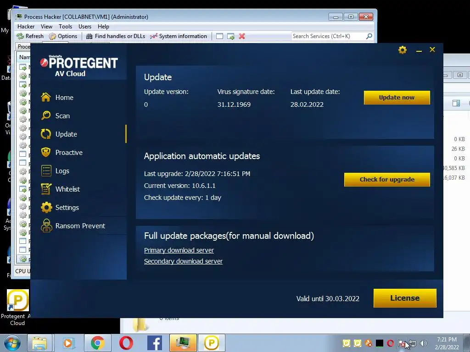Screen dimensions: 470x352
Task: Click the gear icon in Protegent title bar
Action: point(402,50)
